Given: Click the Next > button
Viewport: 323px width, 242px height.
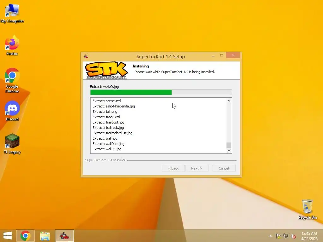Looking at the screenshot, I should pyautogui.click(x=197, y=168).
